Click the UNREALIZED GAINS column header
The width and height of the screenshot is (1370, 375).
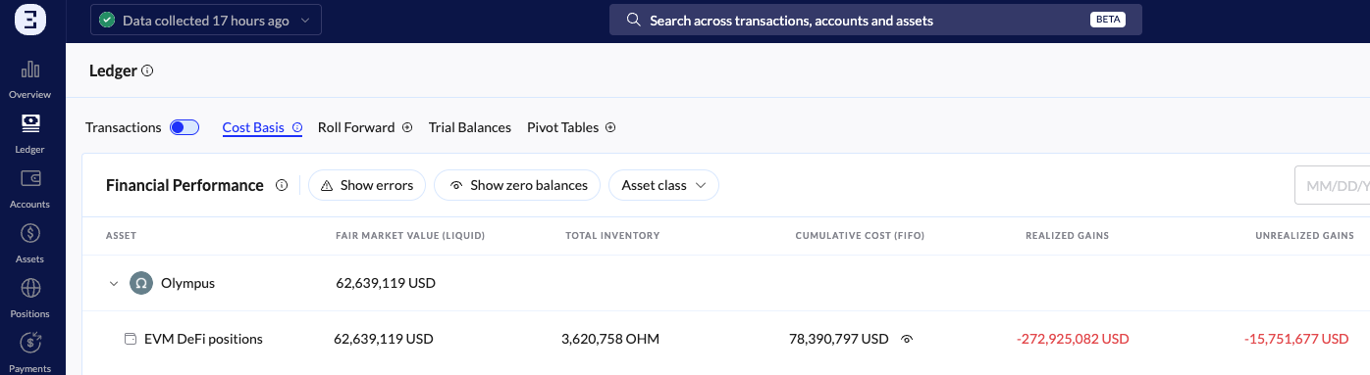[x=1305, y=236]
